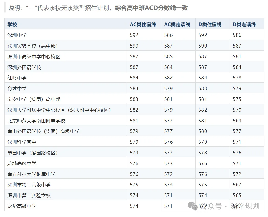The width and height of the screenshot is (268, 217).
Task: Select 深圳市第二实验学校 school name
Action: pos(29,196)
